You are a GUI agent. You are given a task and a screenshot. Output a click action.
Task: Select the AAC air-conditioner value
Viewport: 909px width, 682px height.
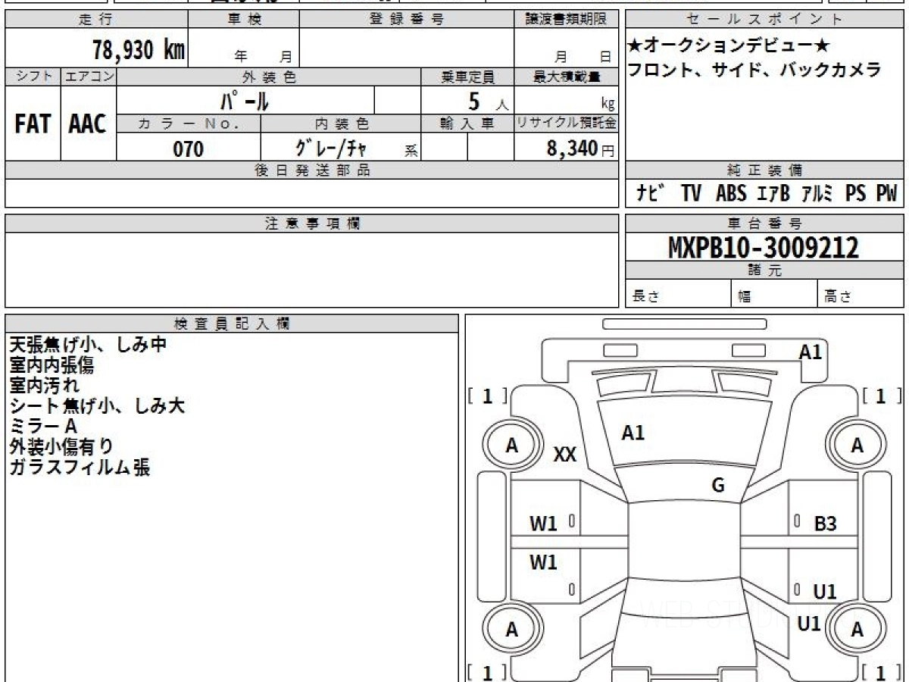(88, 124)
